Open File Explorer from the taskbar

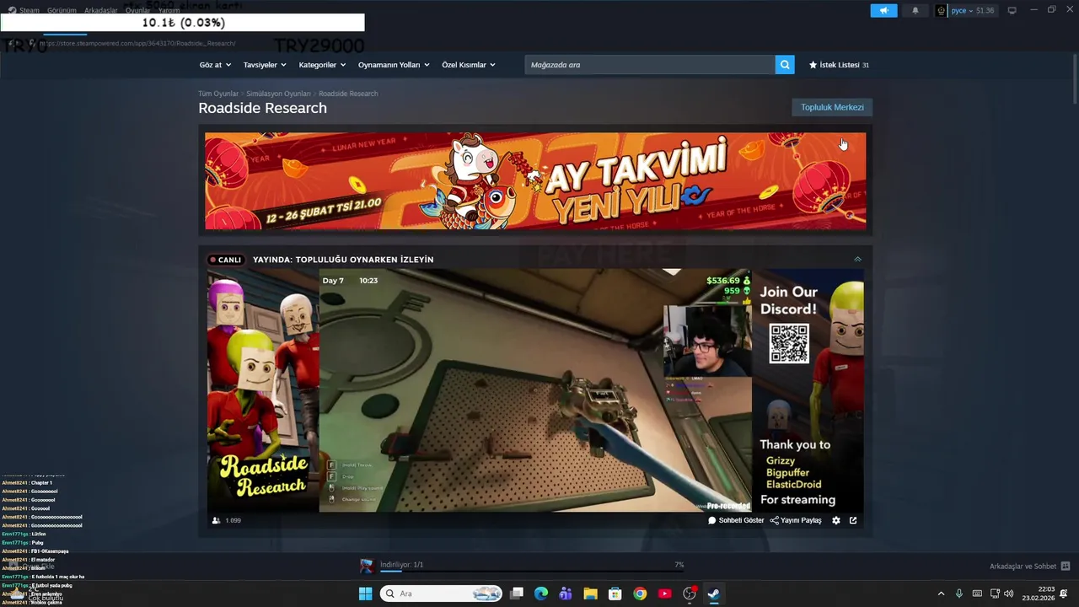[x=590, y=594]
